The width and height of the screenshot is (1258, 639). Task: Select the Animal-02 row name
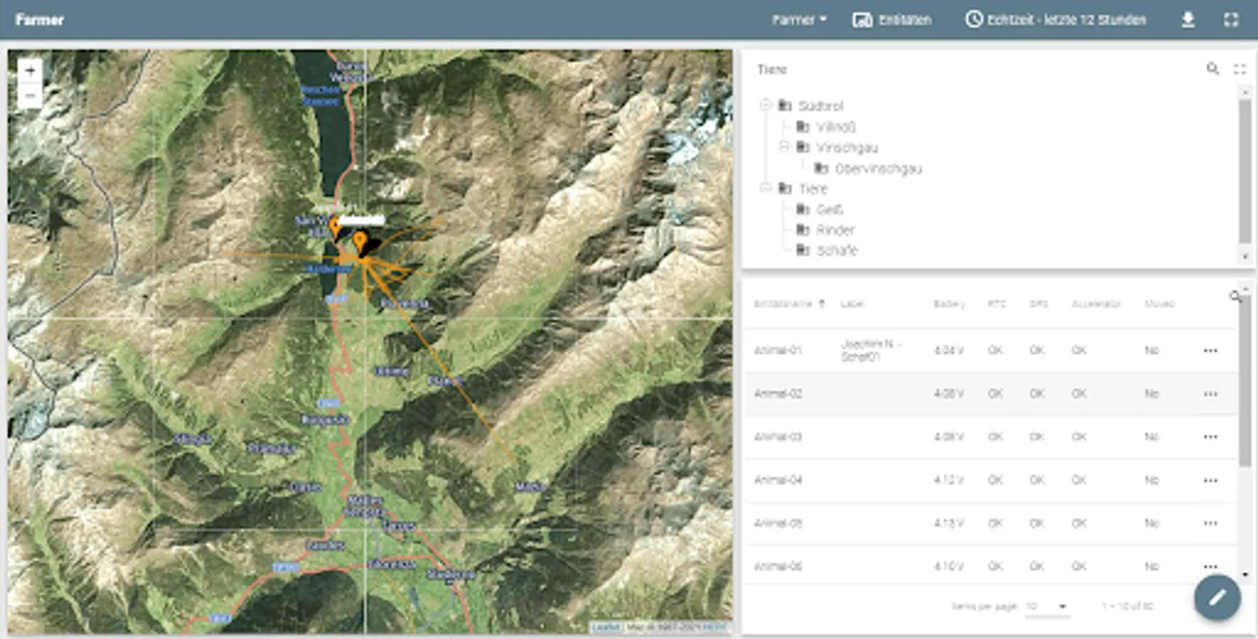coord(778,394)
